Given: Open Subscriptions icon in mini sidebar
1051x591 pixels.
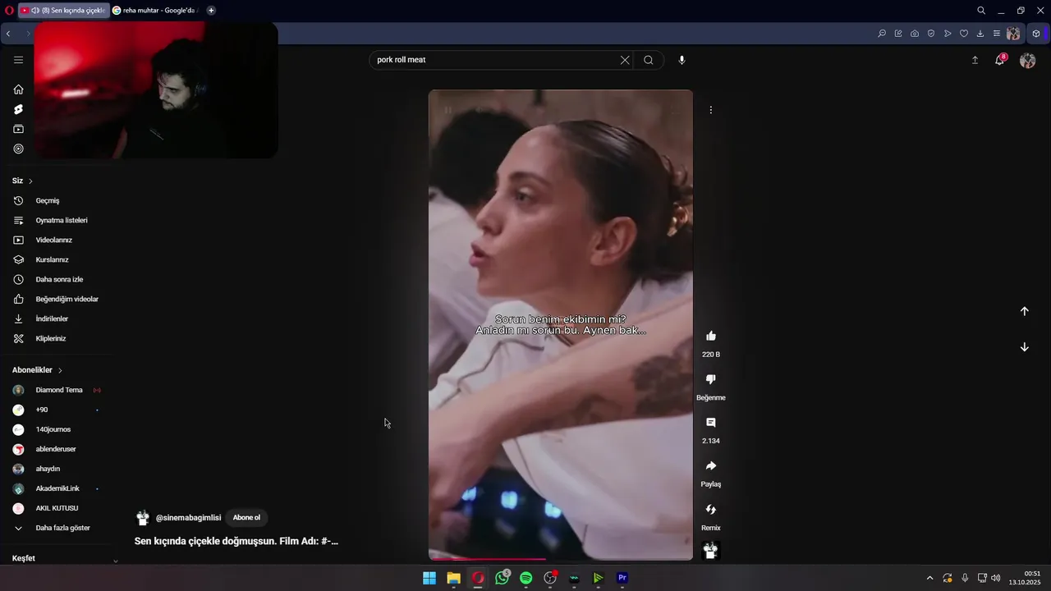Looking at the screenshot, I should point(18,129).
